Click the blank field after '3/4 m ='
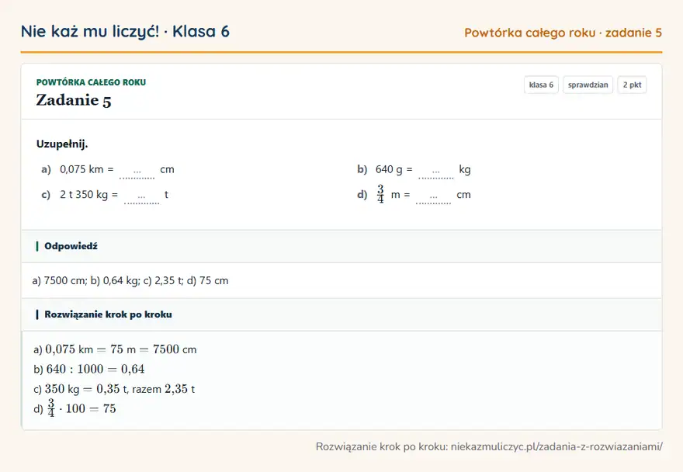 click(433, 196)
